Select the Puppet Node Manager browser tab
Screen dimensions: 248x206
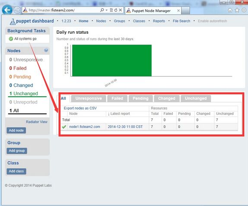click(x=153, y=11)
